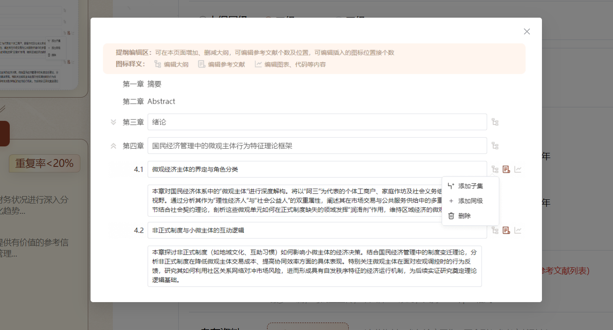
Task: Edit references icon for section 4.2
Action: coord(506,230)
